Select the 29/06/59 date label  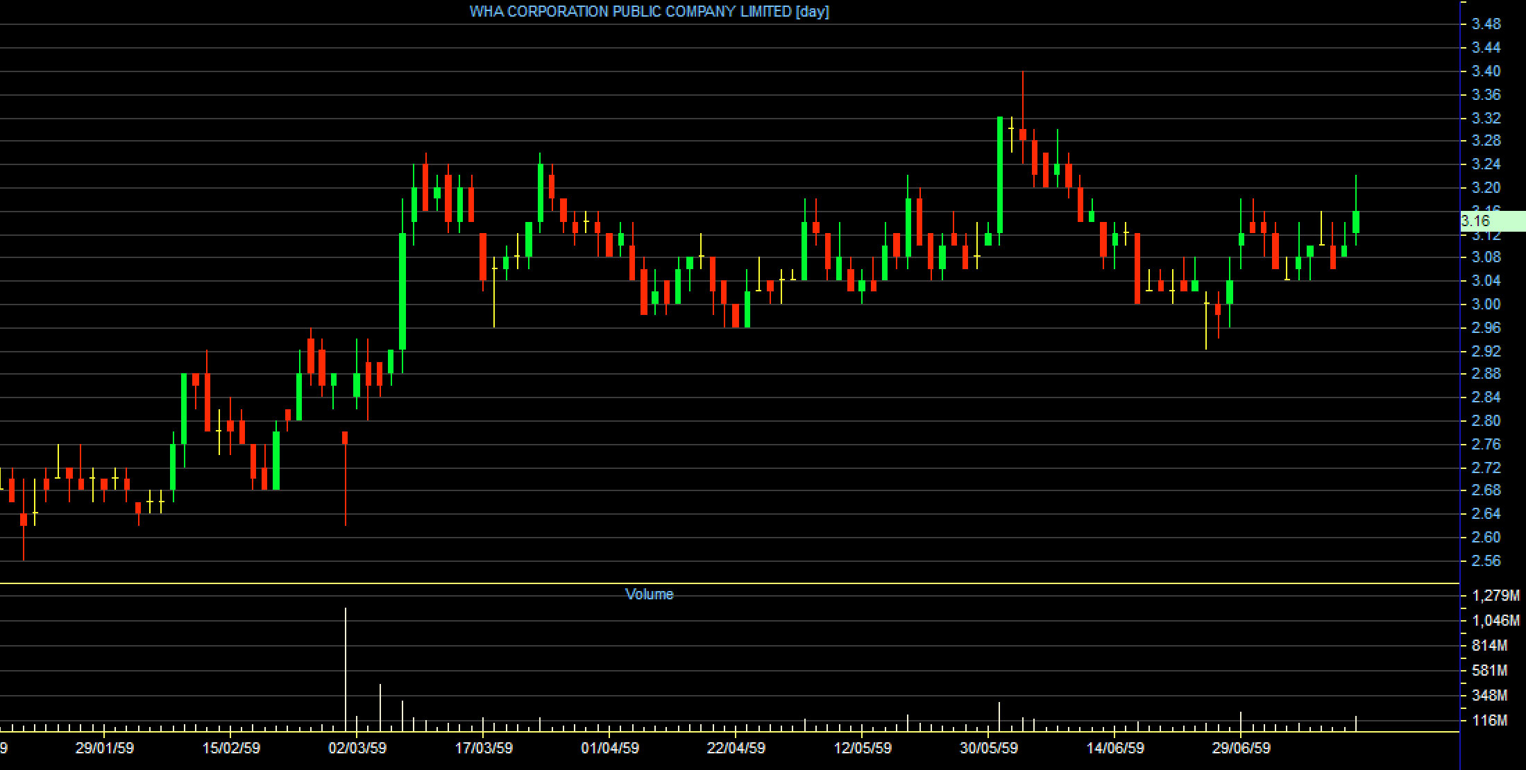pos(1241,748)
